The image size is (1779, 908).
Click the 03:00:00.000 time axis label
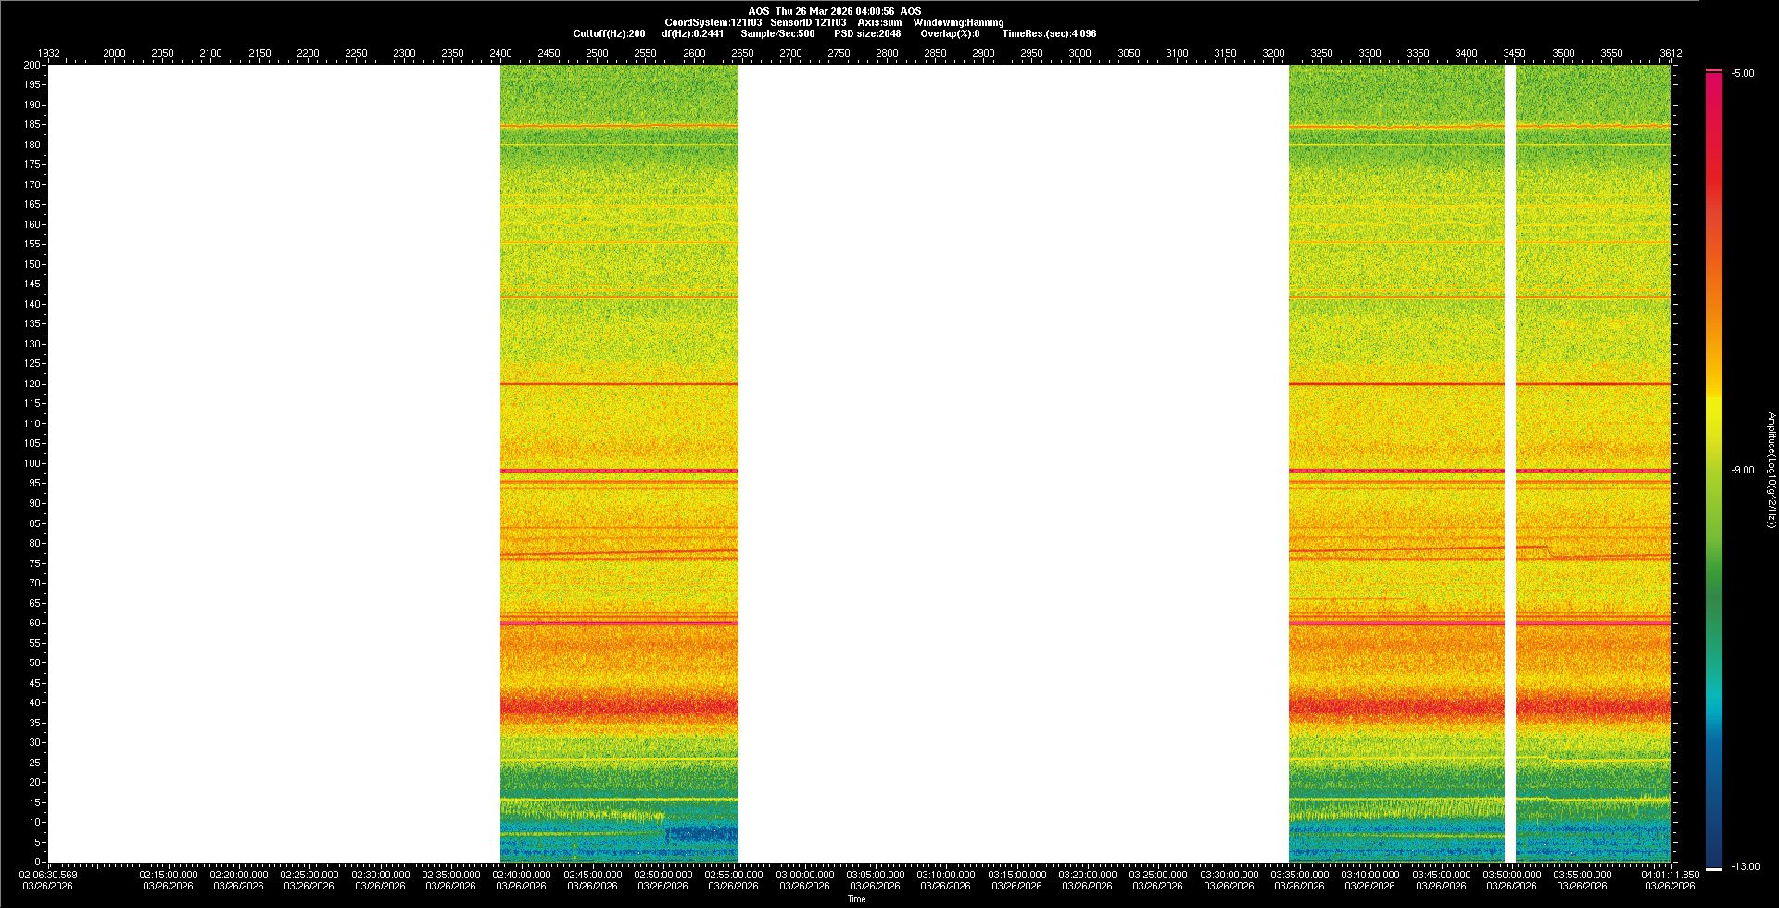click(804, 875)
